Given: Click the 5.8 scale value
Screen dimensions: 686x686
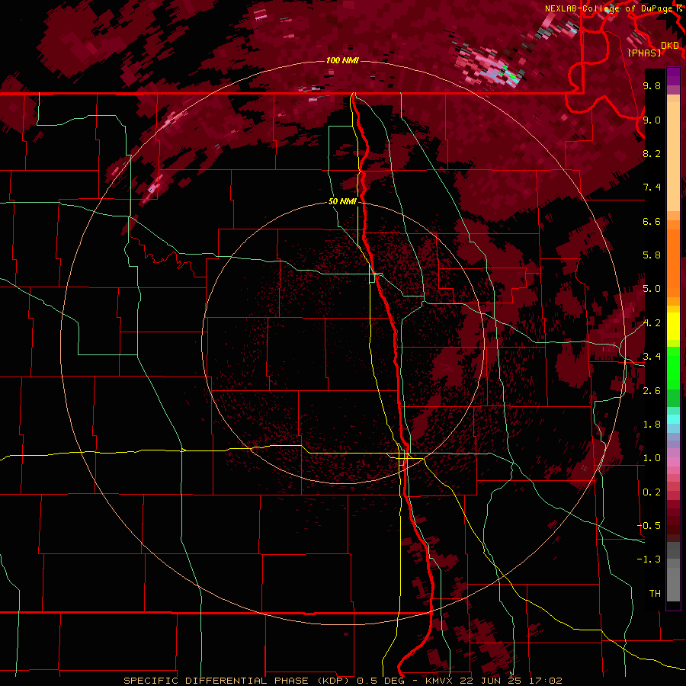Looking at the screenshot, I should 652,255.
